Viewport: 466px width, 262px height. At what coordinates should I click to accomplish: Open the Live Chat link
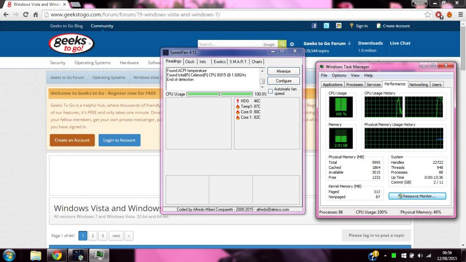coord(400,43)
